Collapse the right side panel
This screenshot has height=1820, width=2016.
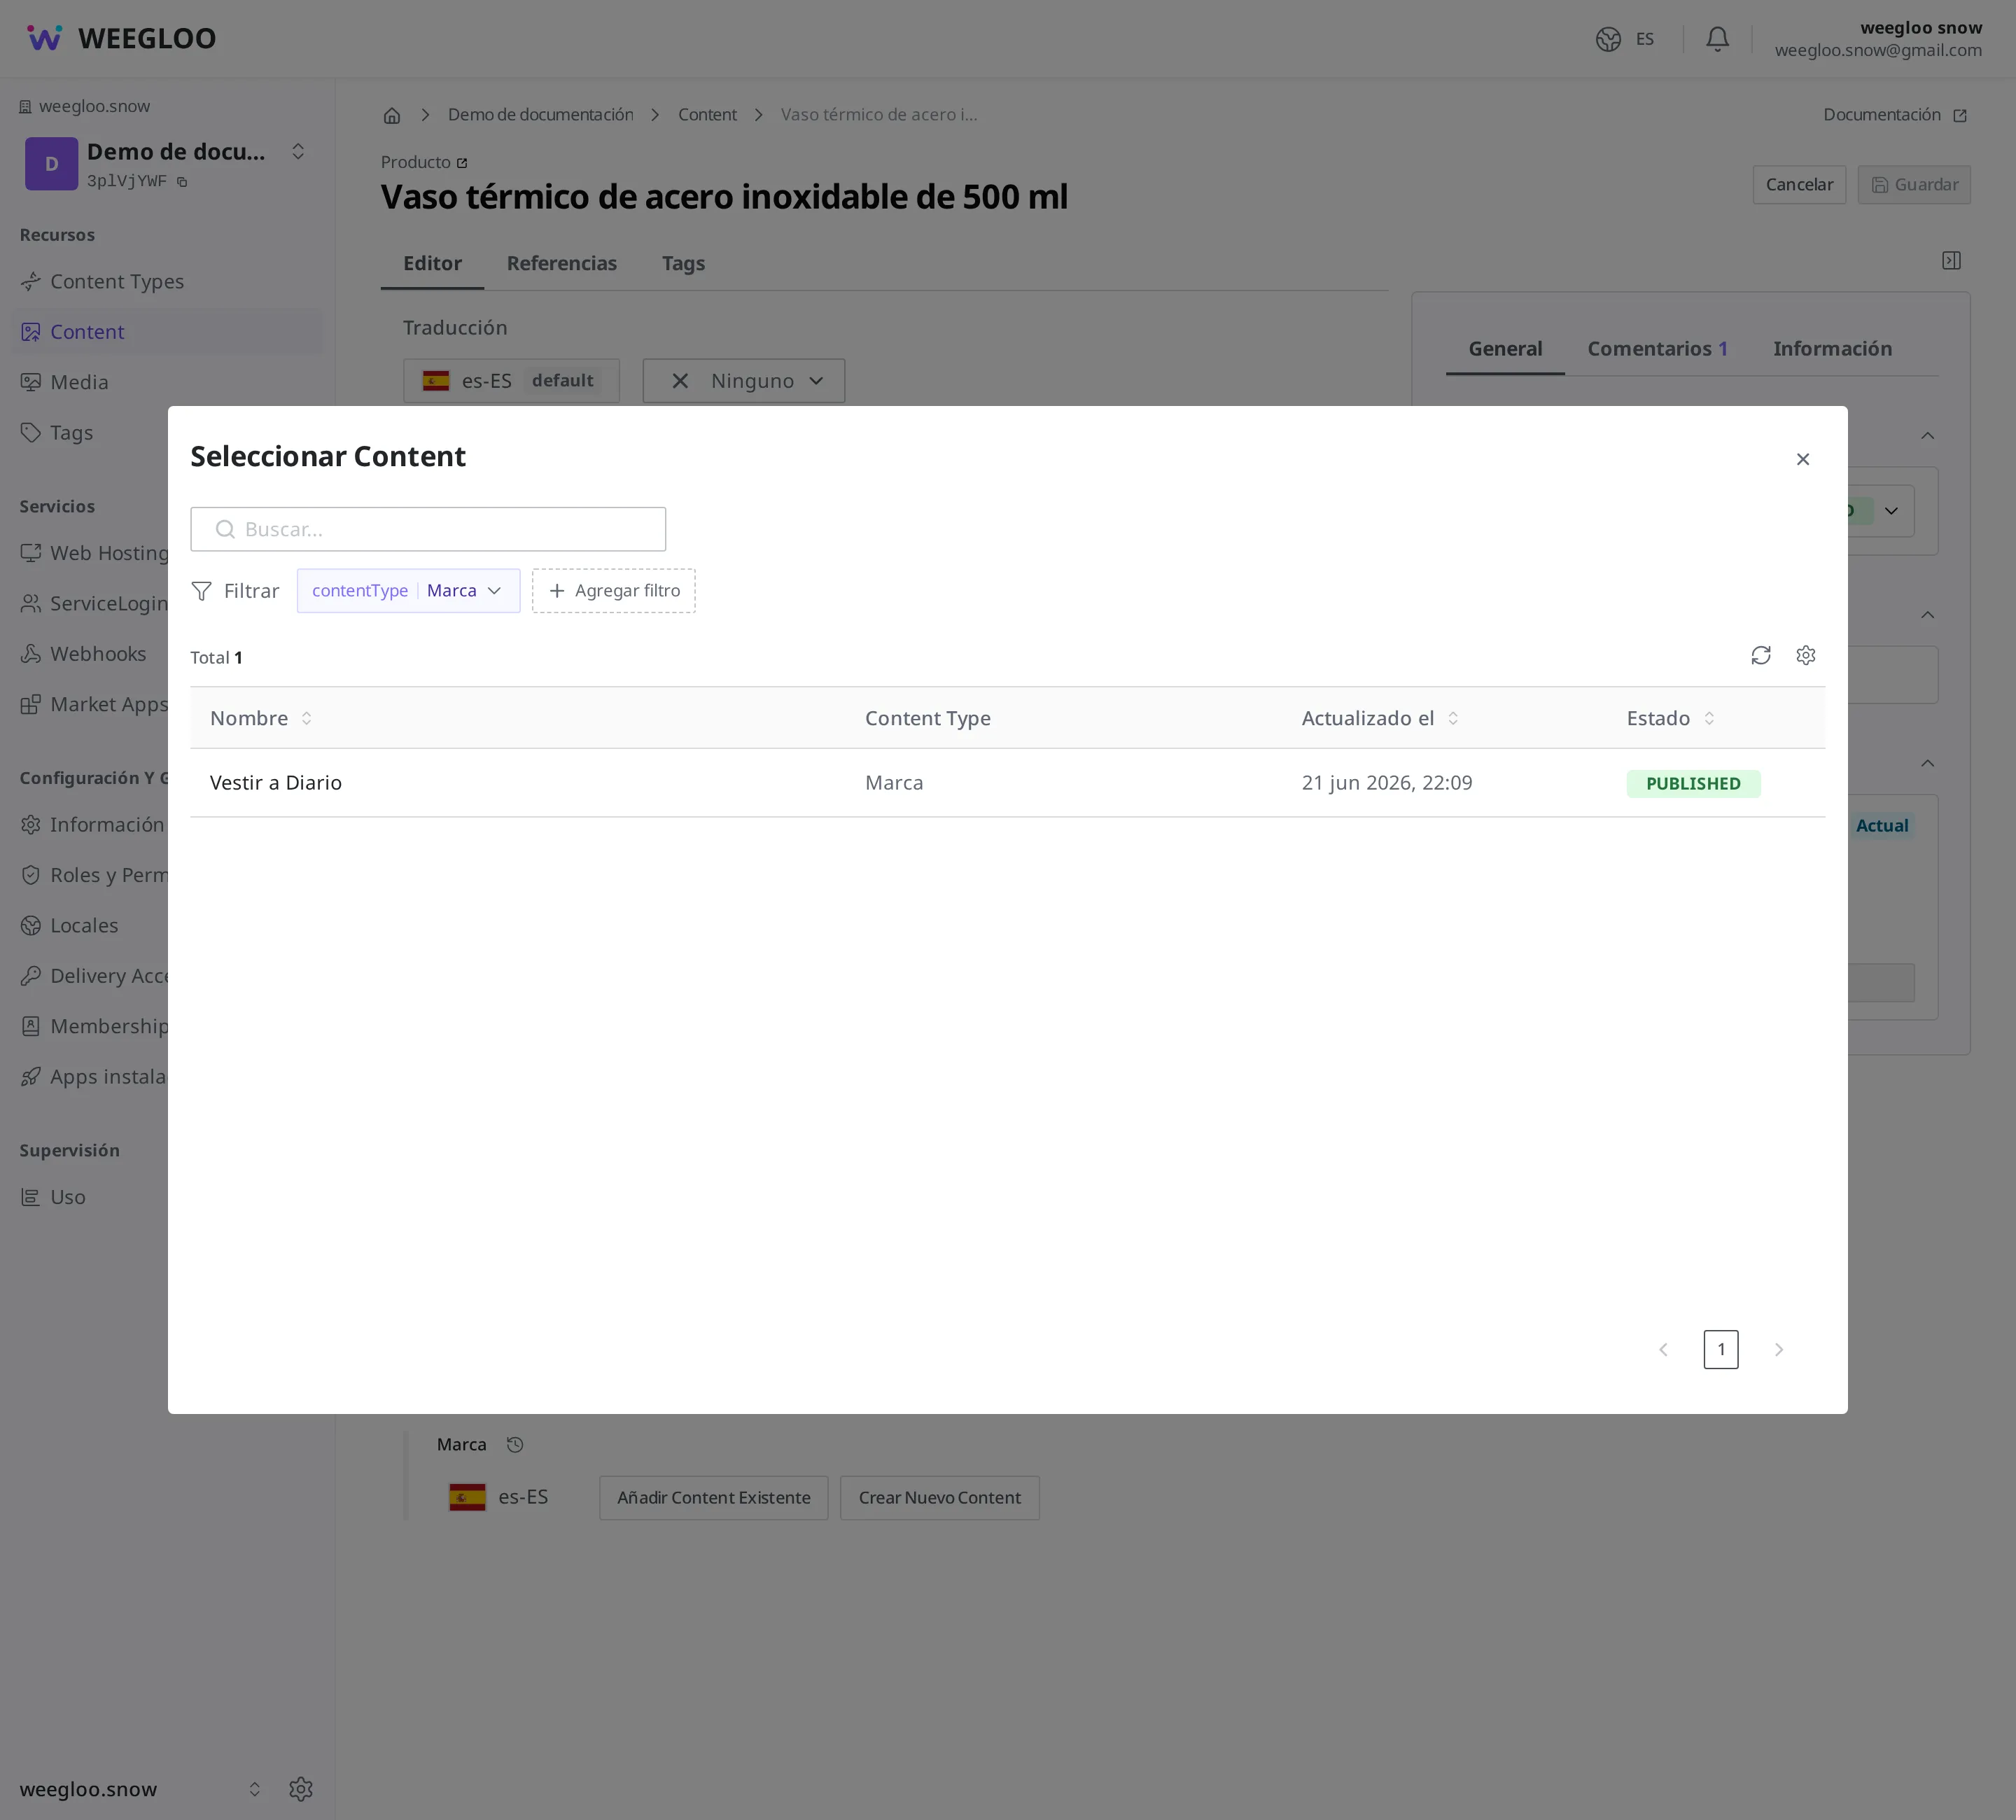[x=1950, y=261]
